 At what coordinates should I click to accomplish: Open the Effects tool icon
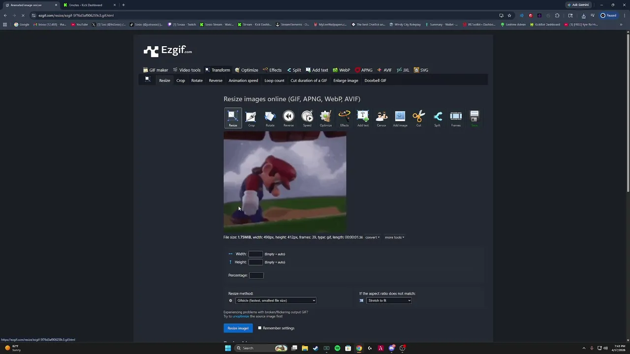[344, 118]
